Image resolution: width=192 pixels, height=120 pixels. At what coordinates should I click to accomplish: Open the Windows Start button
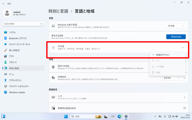pos(66,116)
